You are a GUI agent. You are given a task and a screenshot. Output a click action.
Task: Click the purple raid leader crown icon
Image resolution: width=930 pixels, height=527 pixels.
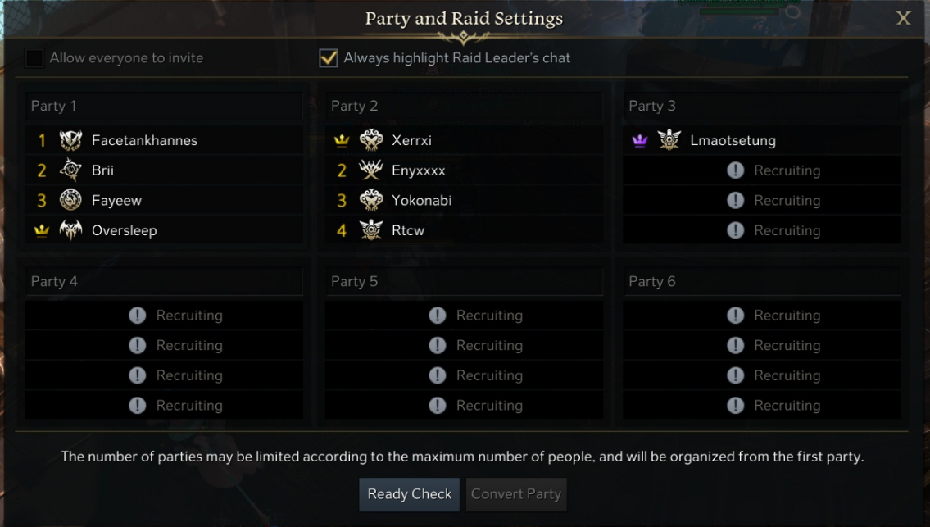tap(641, 141)
